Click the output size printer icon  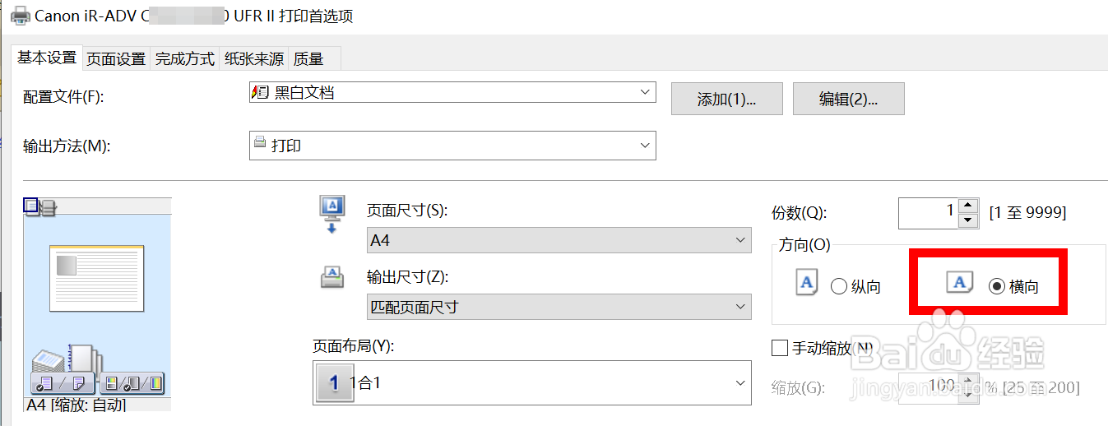point(331,277)
